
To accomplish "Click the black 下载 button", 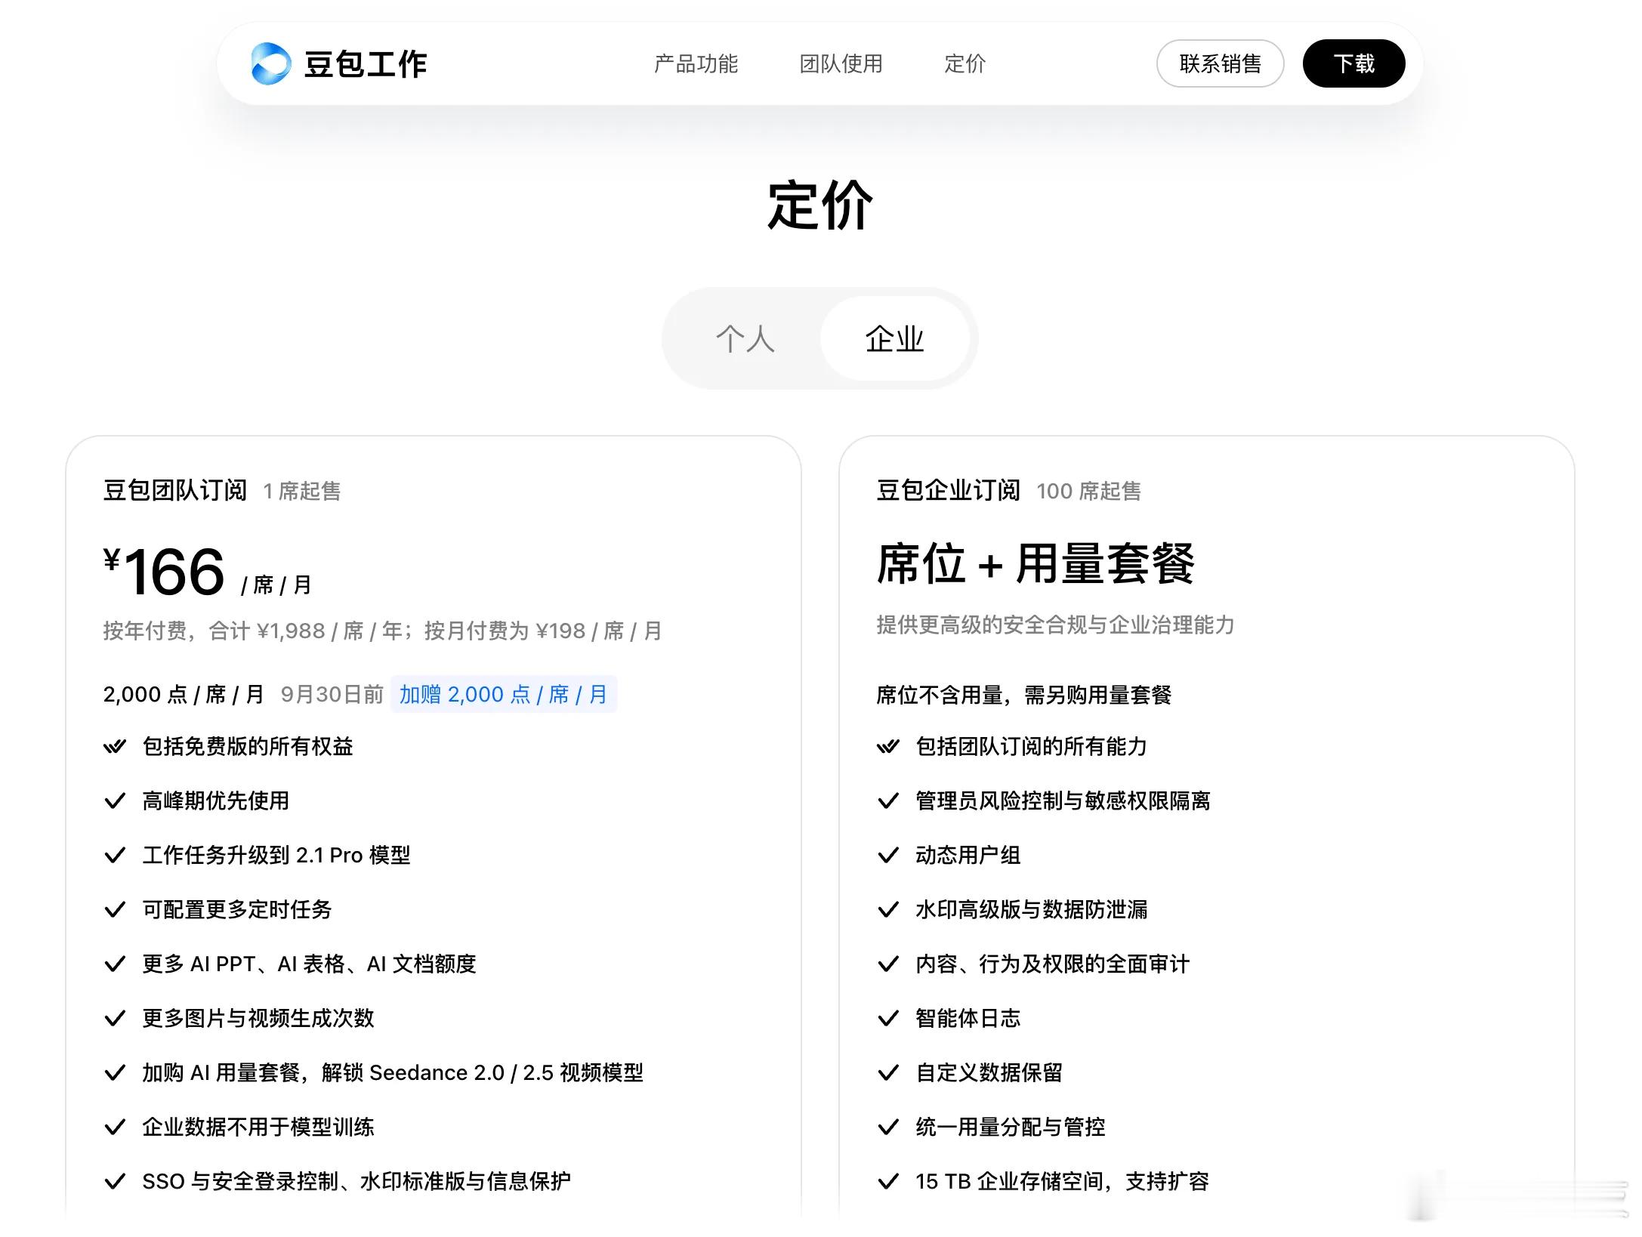I will [1353, 63].
